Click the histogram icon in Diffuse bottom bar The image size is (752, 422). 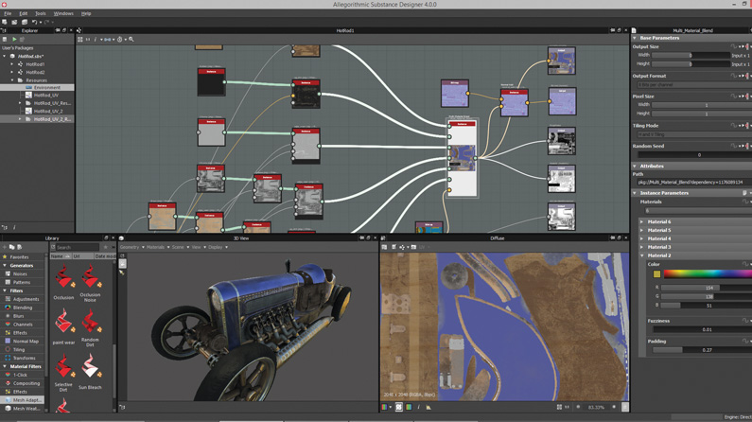click(x=428, y=407)
